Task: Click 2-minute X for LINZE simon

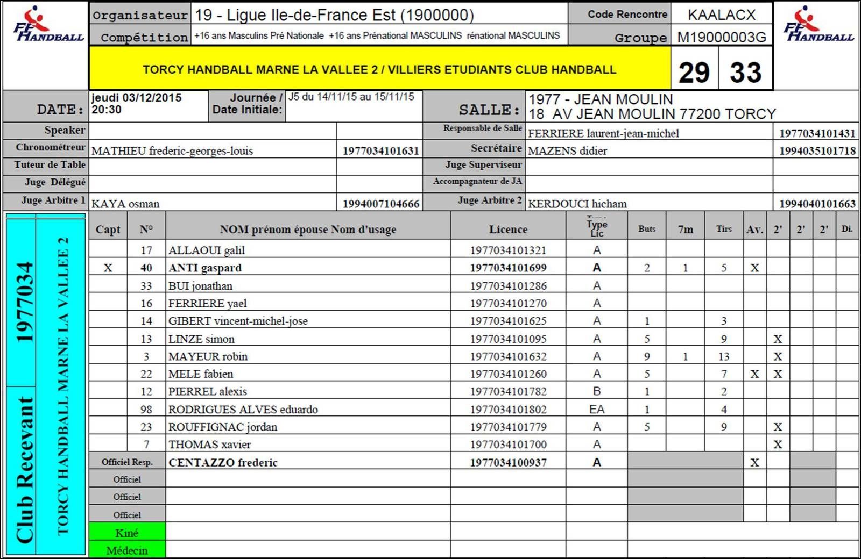Action: click(x=778, y=339)
